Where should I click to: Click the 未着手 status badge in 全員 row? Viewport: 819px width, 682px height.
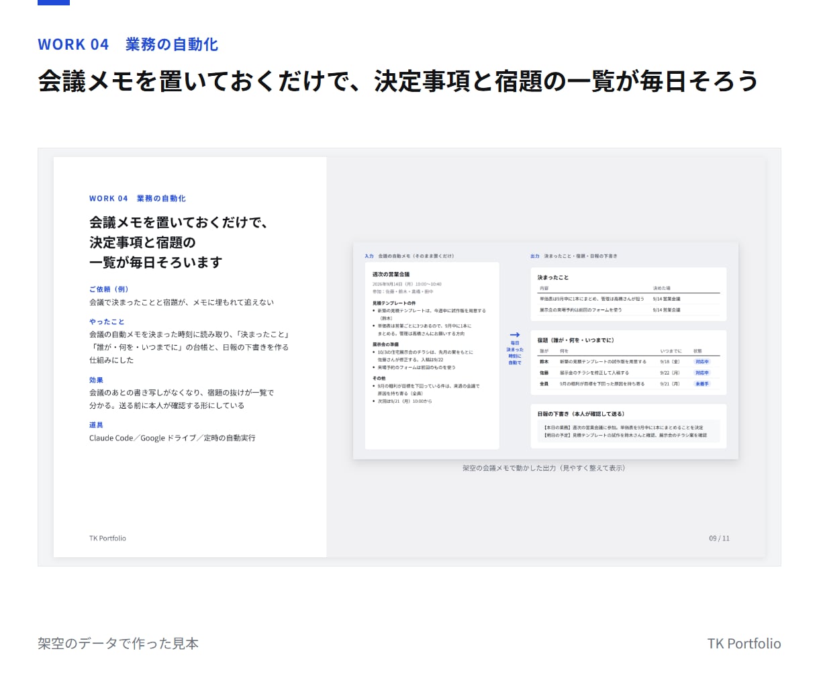coord(702,384)
